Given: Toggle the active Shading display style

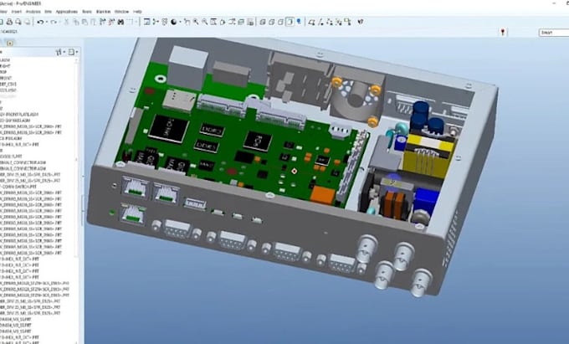Looking at the screenshot, I should point(290,22).
